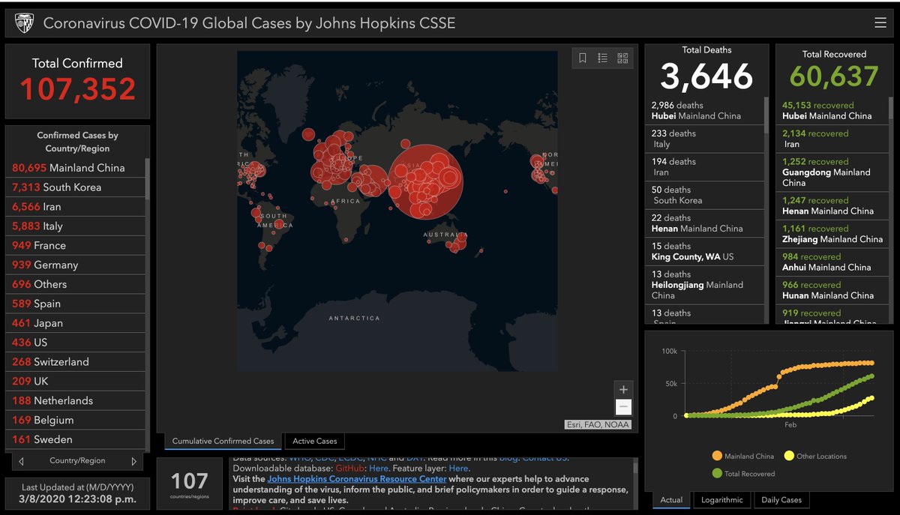Click 2,134 recovered Iran entry
The width and height of the screenshot is (900, 515).
tap(832, 139)
